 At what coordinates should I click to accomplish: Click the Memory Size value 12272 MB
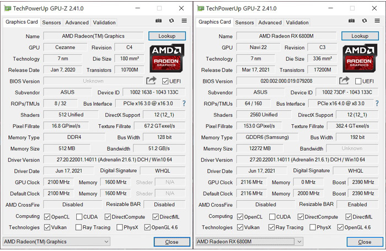260,148
